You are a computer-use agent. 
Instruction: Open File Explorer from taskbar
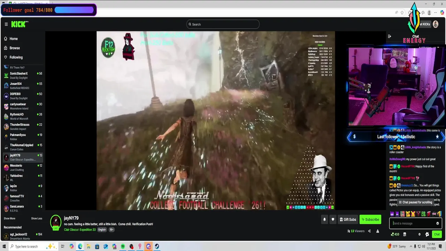[89, 246]
